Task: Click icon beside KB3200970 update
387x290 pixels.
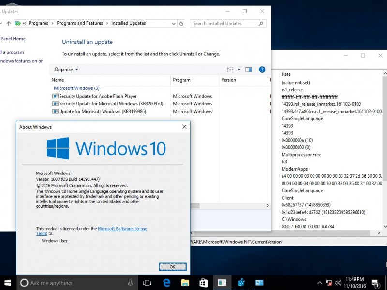Action: [x=55, y=104]
